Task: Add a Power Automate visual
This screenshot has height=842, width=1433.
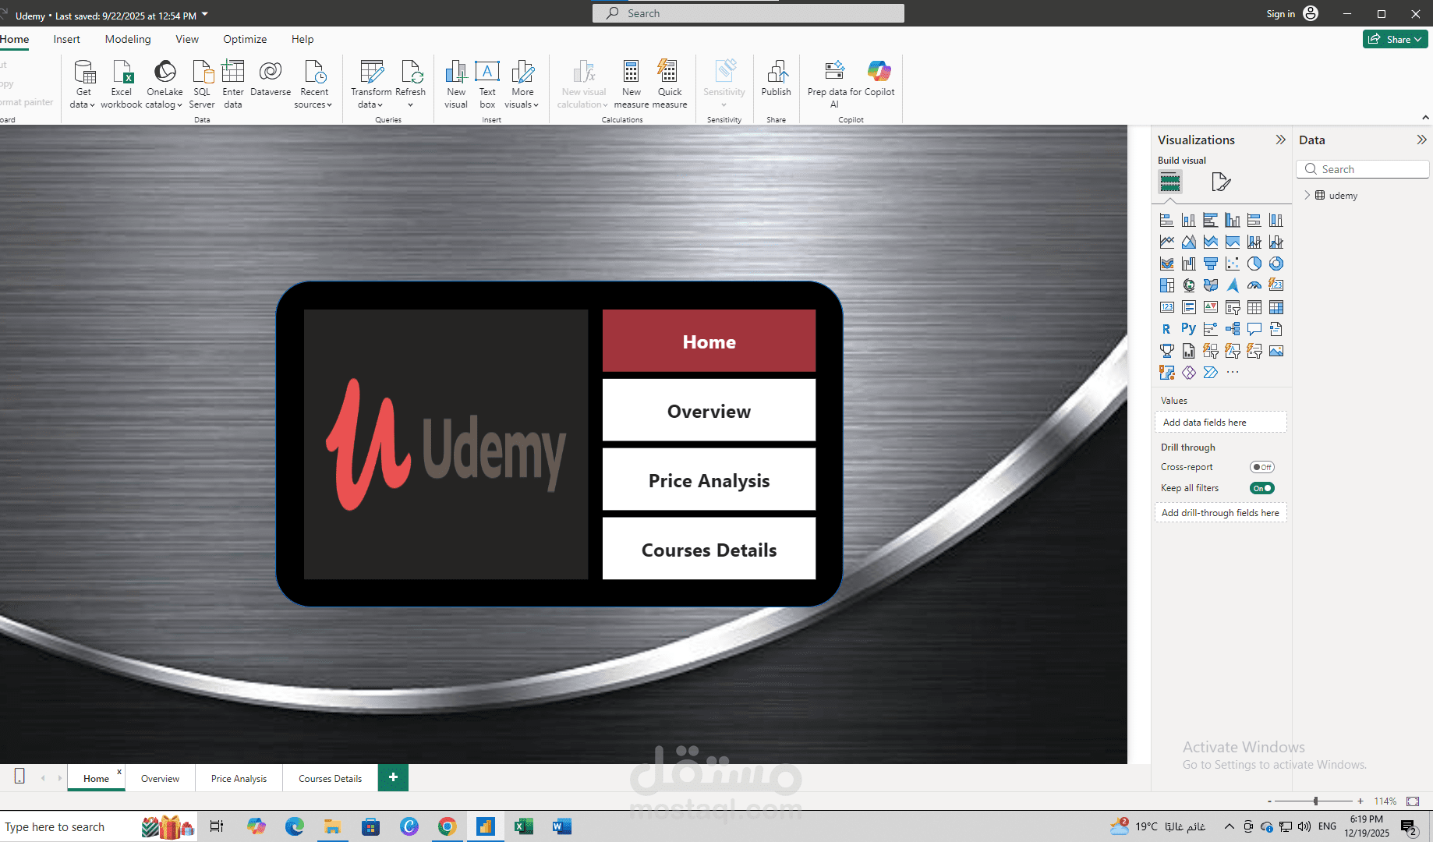Action: click(x=1210, y=373)
